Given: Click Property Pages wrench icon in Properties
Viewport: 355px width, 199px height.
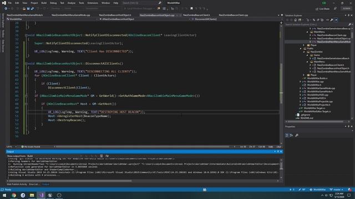Looking at the screenshot, I should tap(297, 135).
